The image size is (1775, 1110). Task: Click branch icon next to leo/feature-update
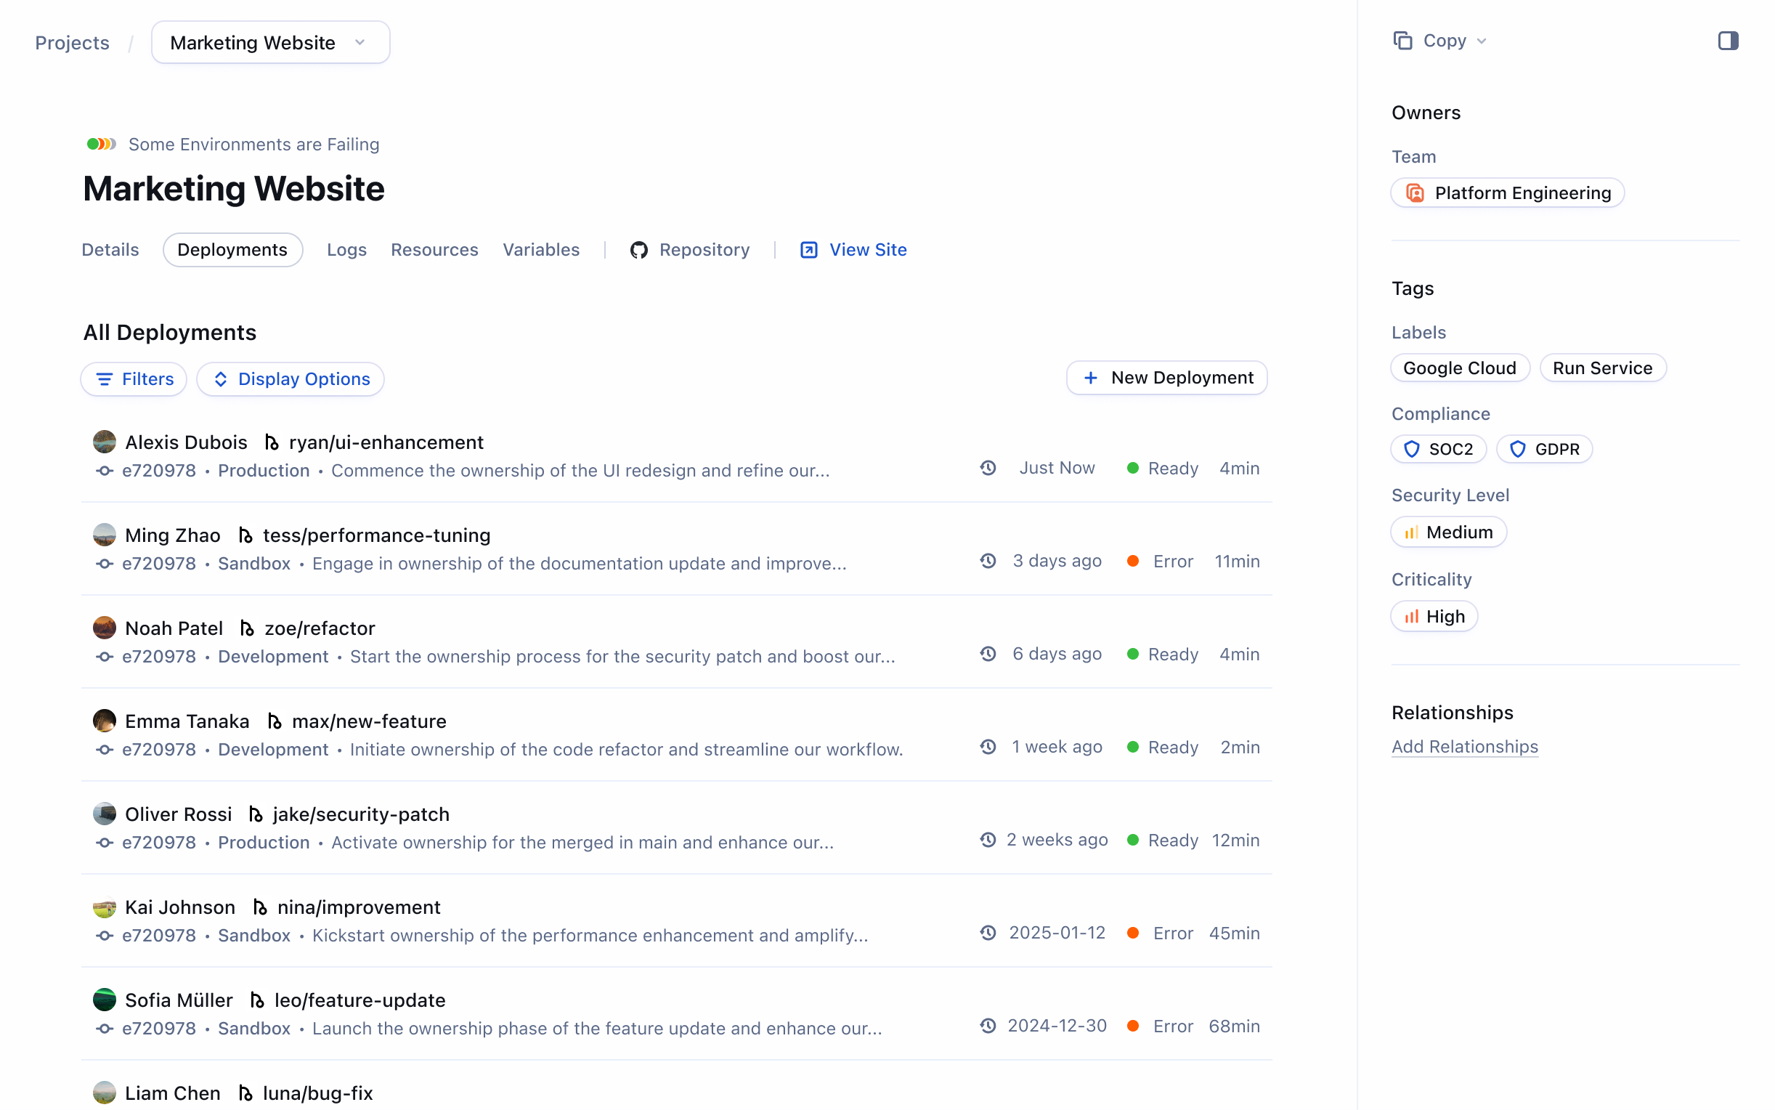(x=257, y=1000)
